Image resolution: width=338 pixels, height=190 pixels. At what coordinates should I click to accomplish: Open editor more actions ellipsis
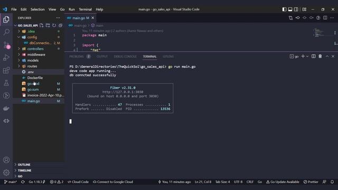(x=332, y=18)
